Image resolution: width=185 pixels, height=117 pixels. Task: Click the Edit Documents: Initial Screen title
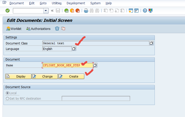[x=40, y=20]
